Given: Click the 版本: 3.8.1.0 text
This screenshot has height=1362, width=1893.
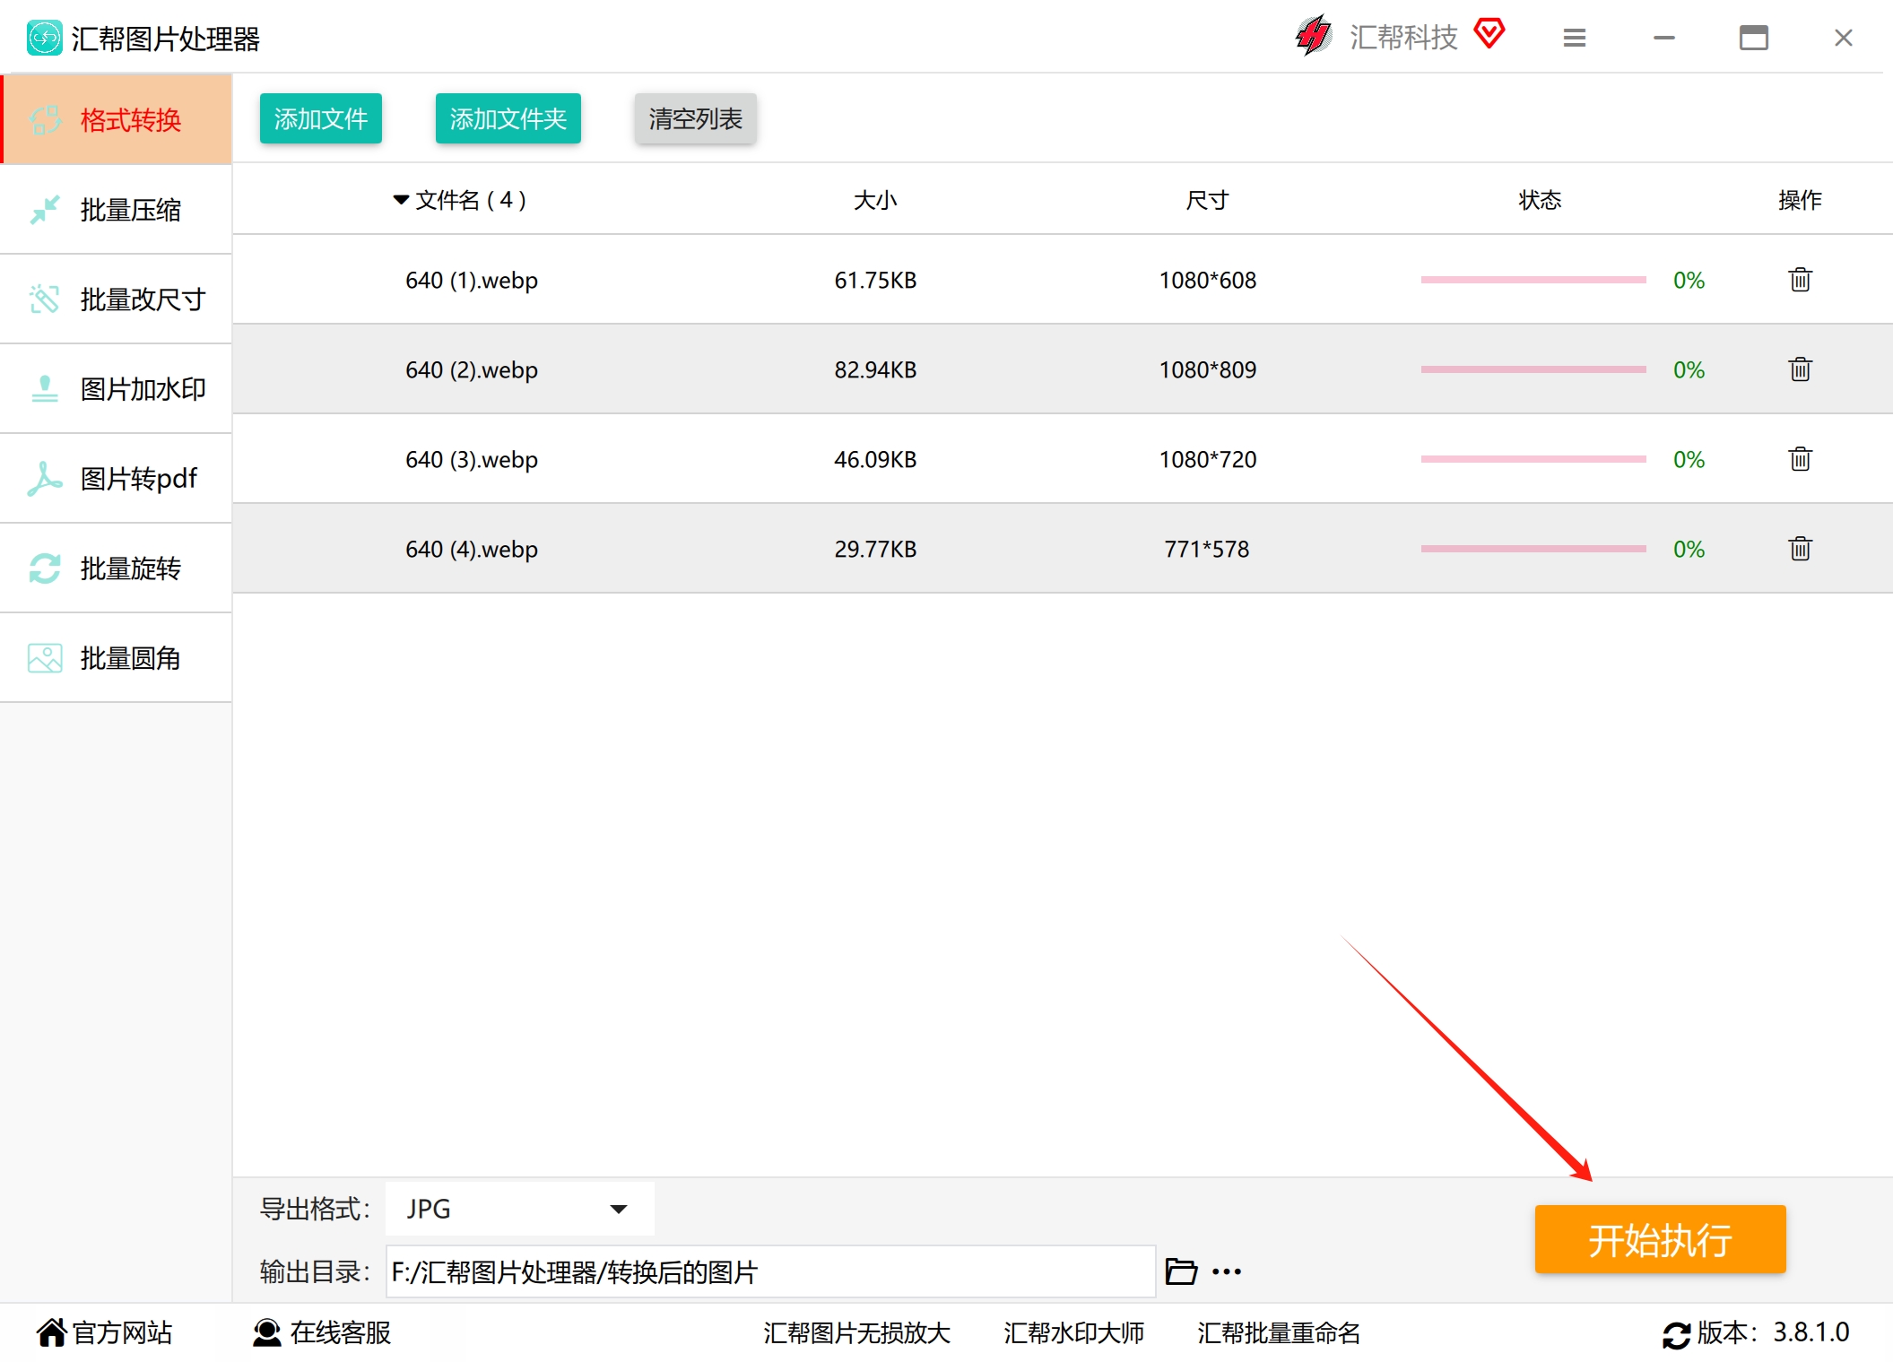Looking at the screenshot, I should (x=1773, y=1333).
